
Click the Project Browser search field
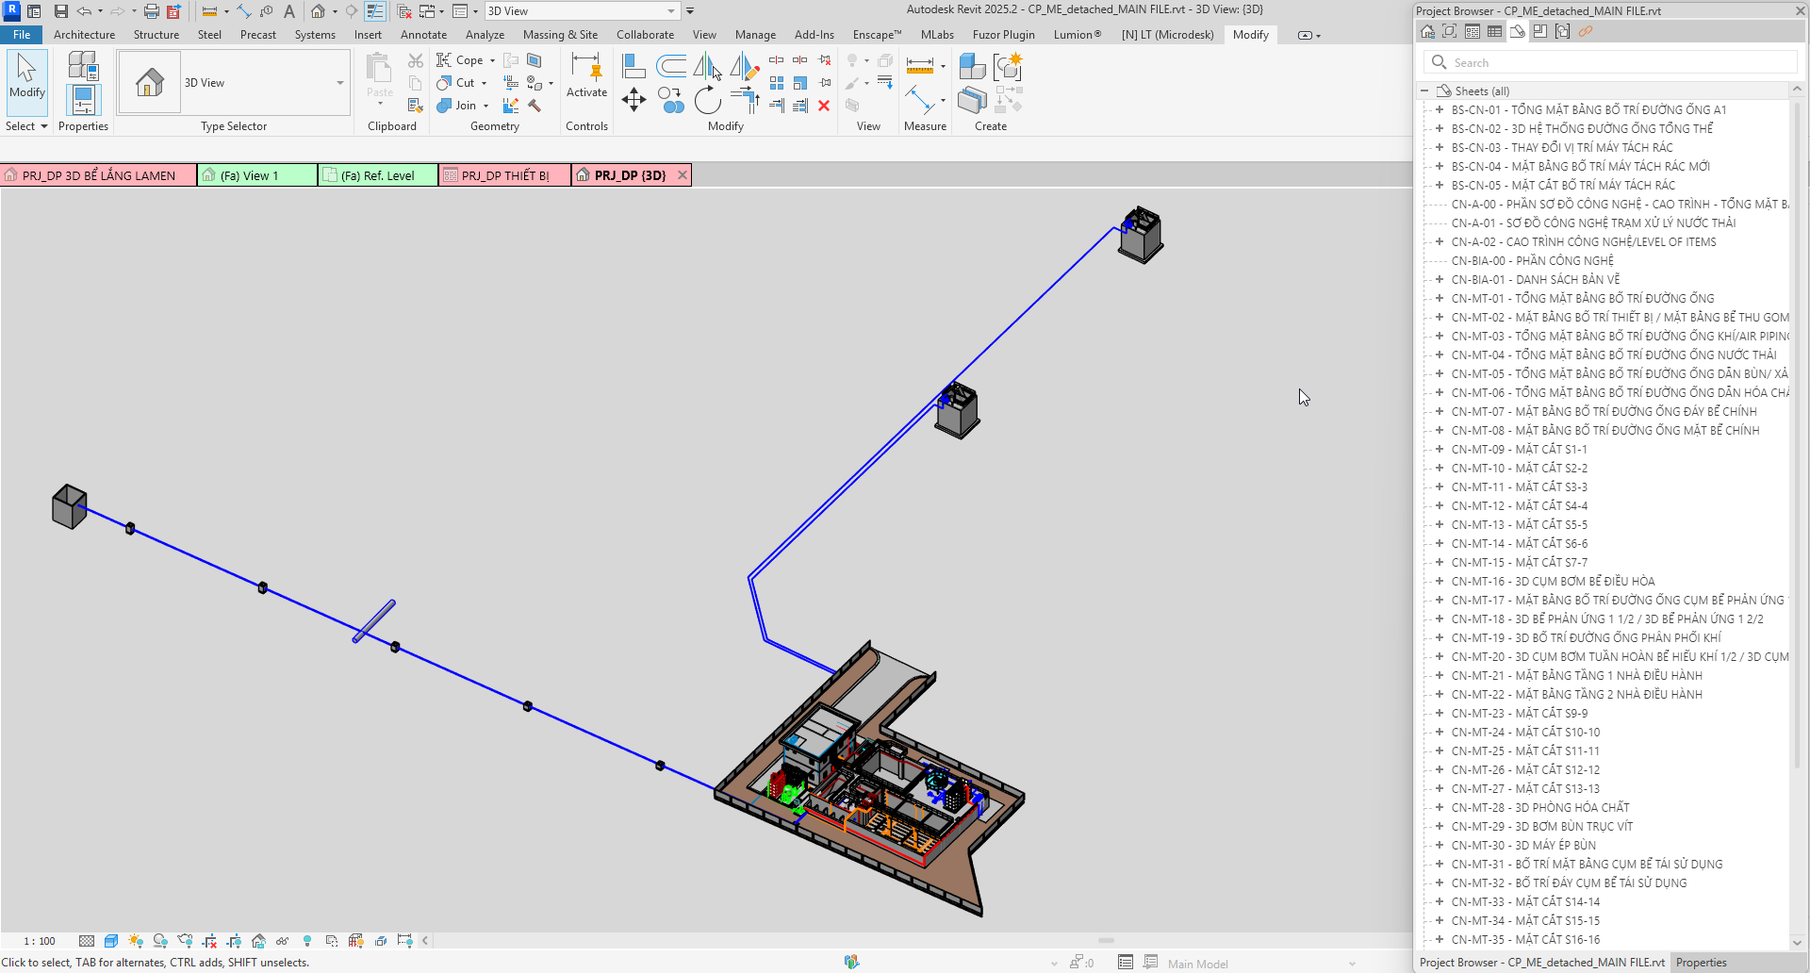[1610, 62]
